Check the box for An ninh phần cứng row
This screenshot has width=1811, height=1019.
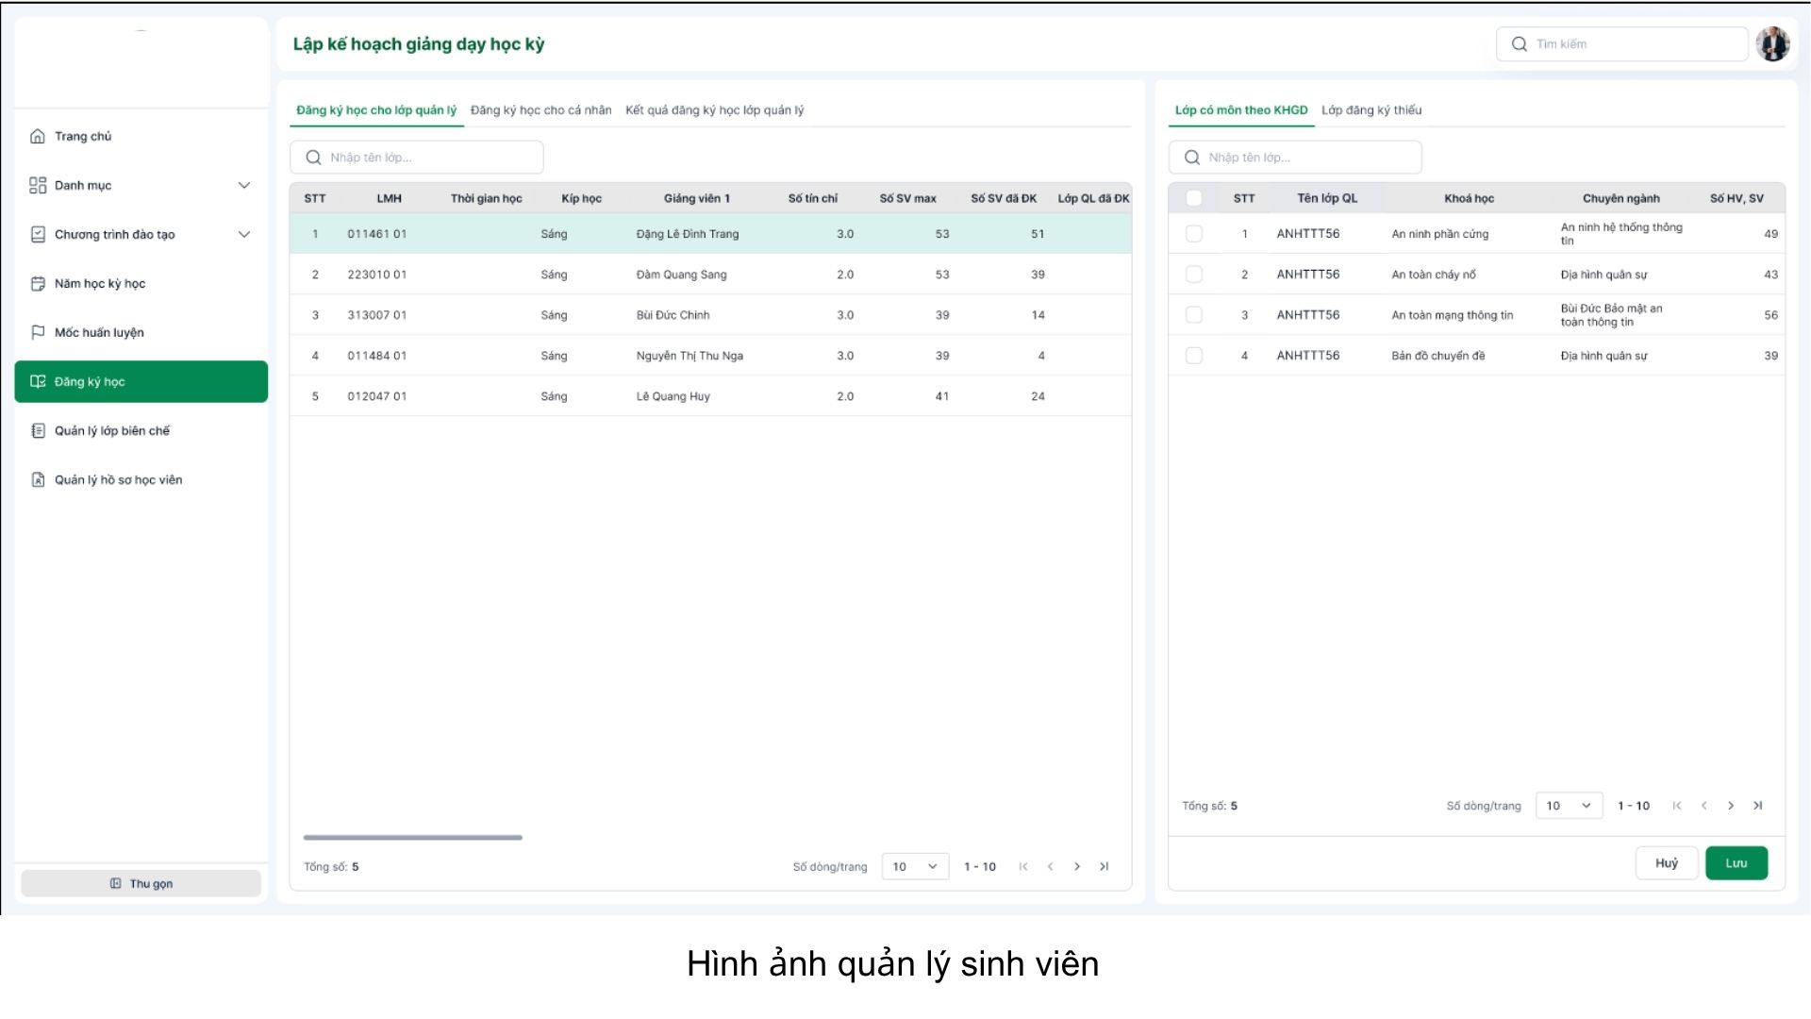point(1194,234)
